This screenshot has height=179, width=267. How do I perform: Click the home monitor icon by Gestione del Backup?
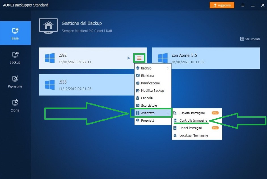pos(48,26)
